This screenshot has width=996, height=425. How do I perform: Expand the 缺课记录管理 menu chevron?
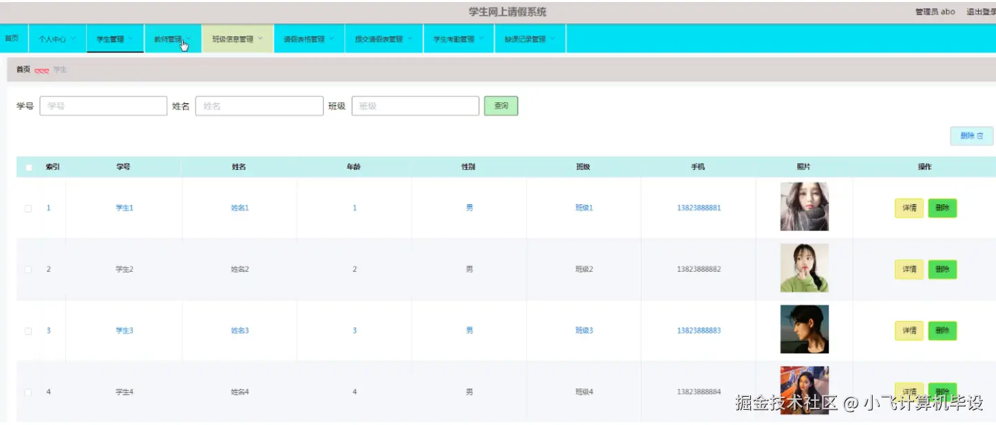click(x=553, y=39)
